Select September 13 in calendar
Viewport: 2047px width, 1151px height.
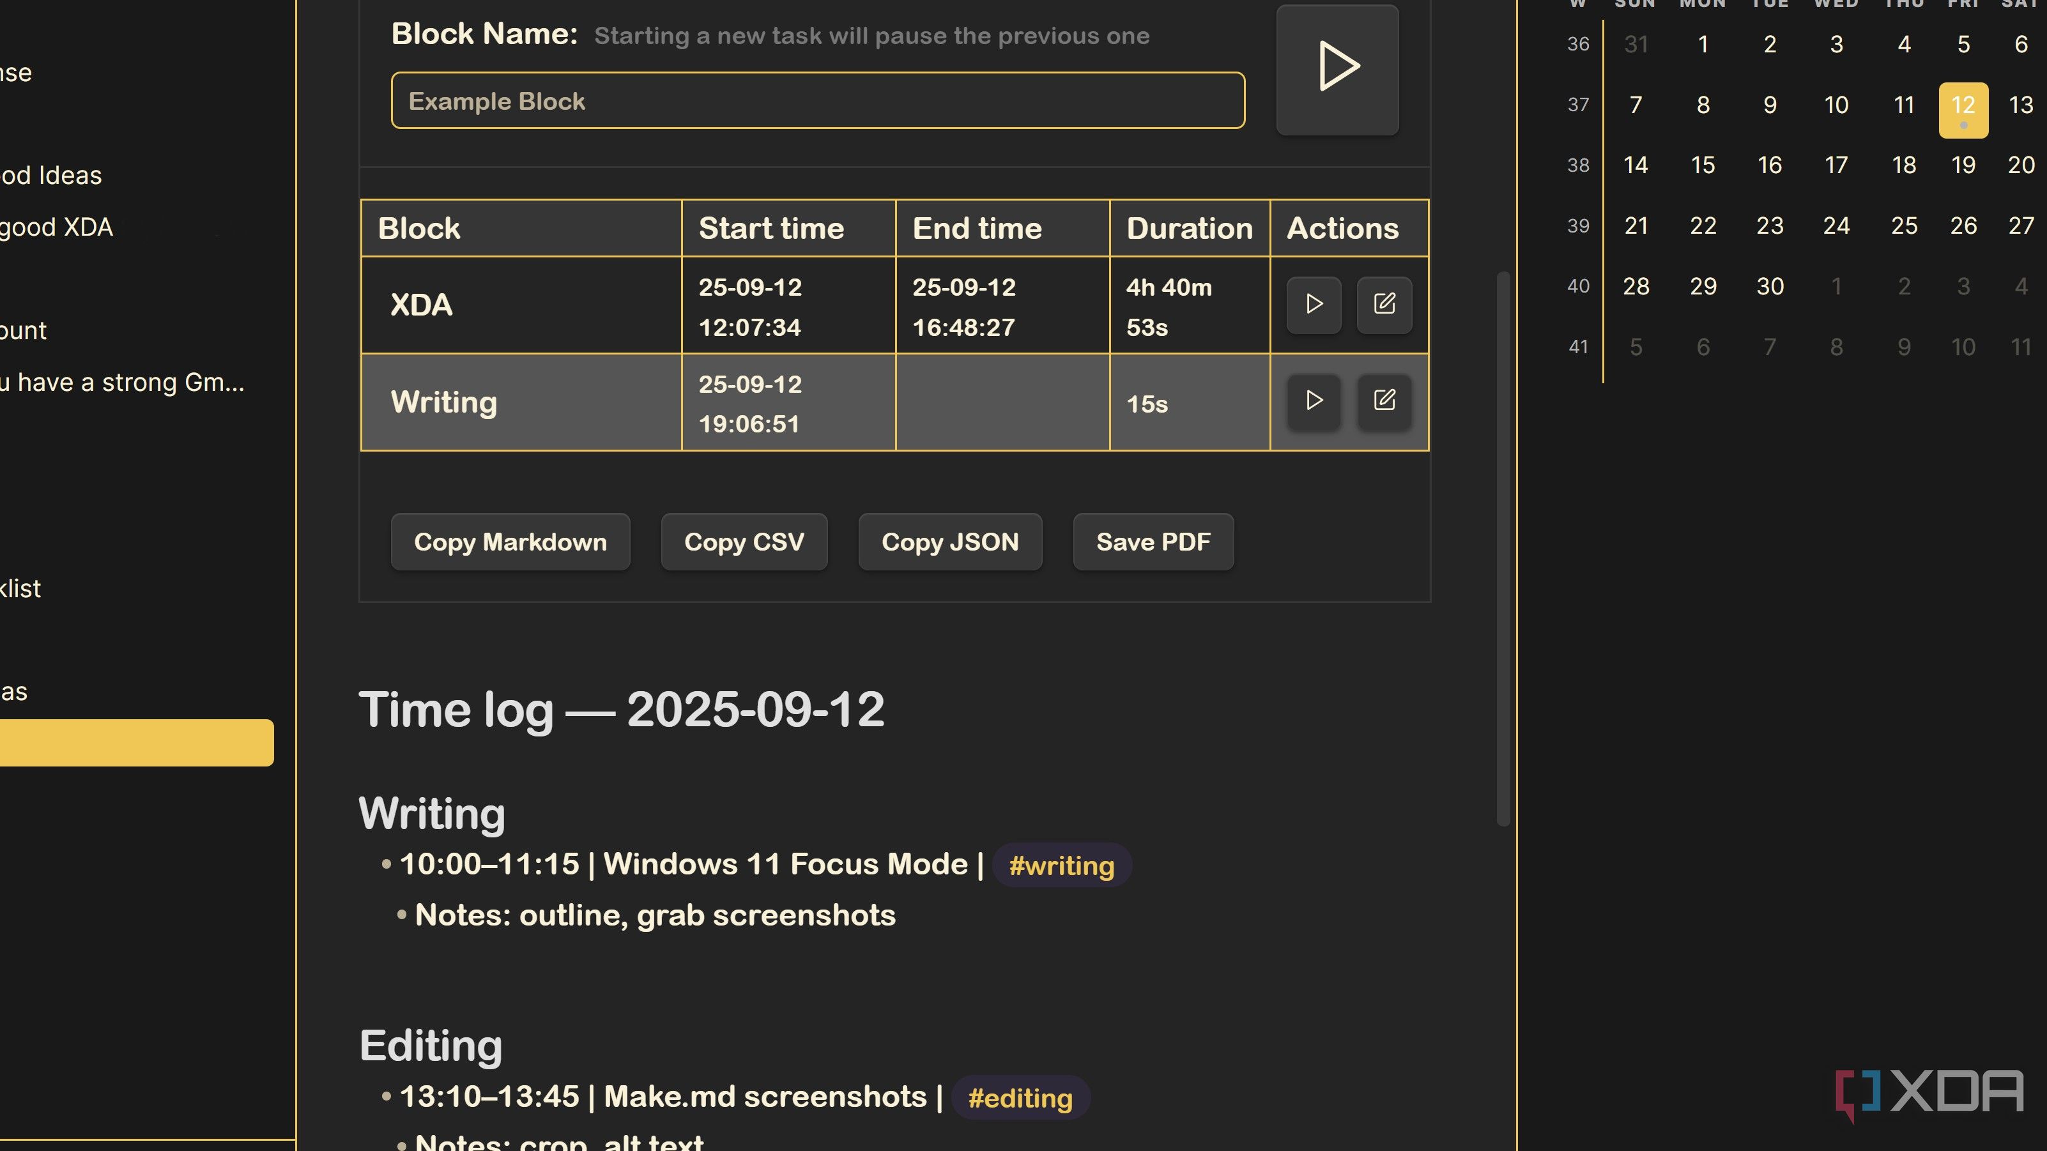tap(2021, 105)
